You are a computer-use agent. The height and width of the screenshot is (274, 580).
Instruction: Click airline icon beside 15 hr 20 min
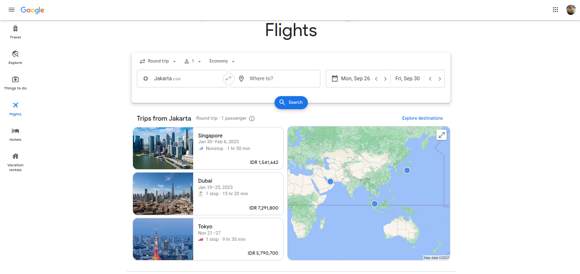point(201,194)
